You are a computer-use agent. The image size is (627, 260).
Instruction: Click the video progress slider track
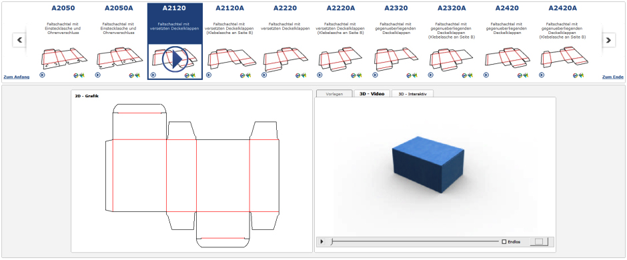pos(415,241)
